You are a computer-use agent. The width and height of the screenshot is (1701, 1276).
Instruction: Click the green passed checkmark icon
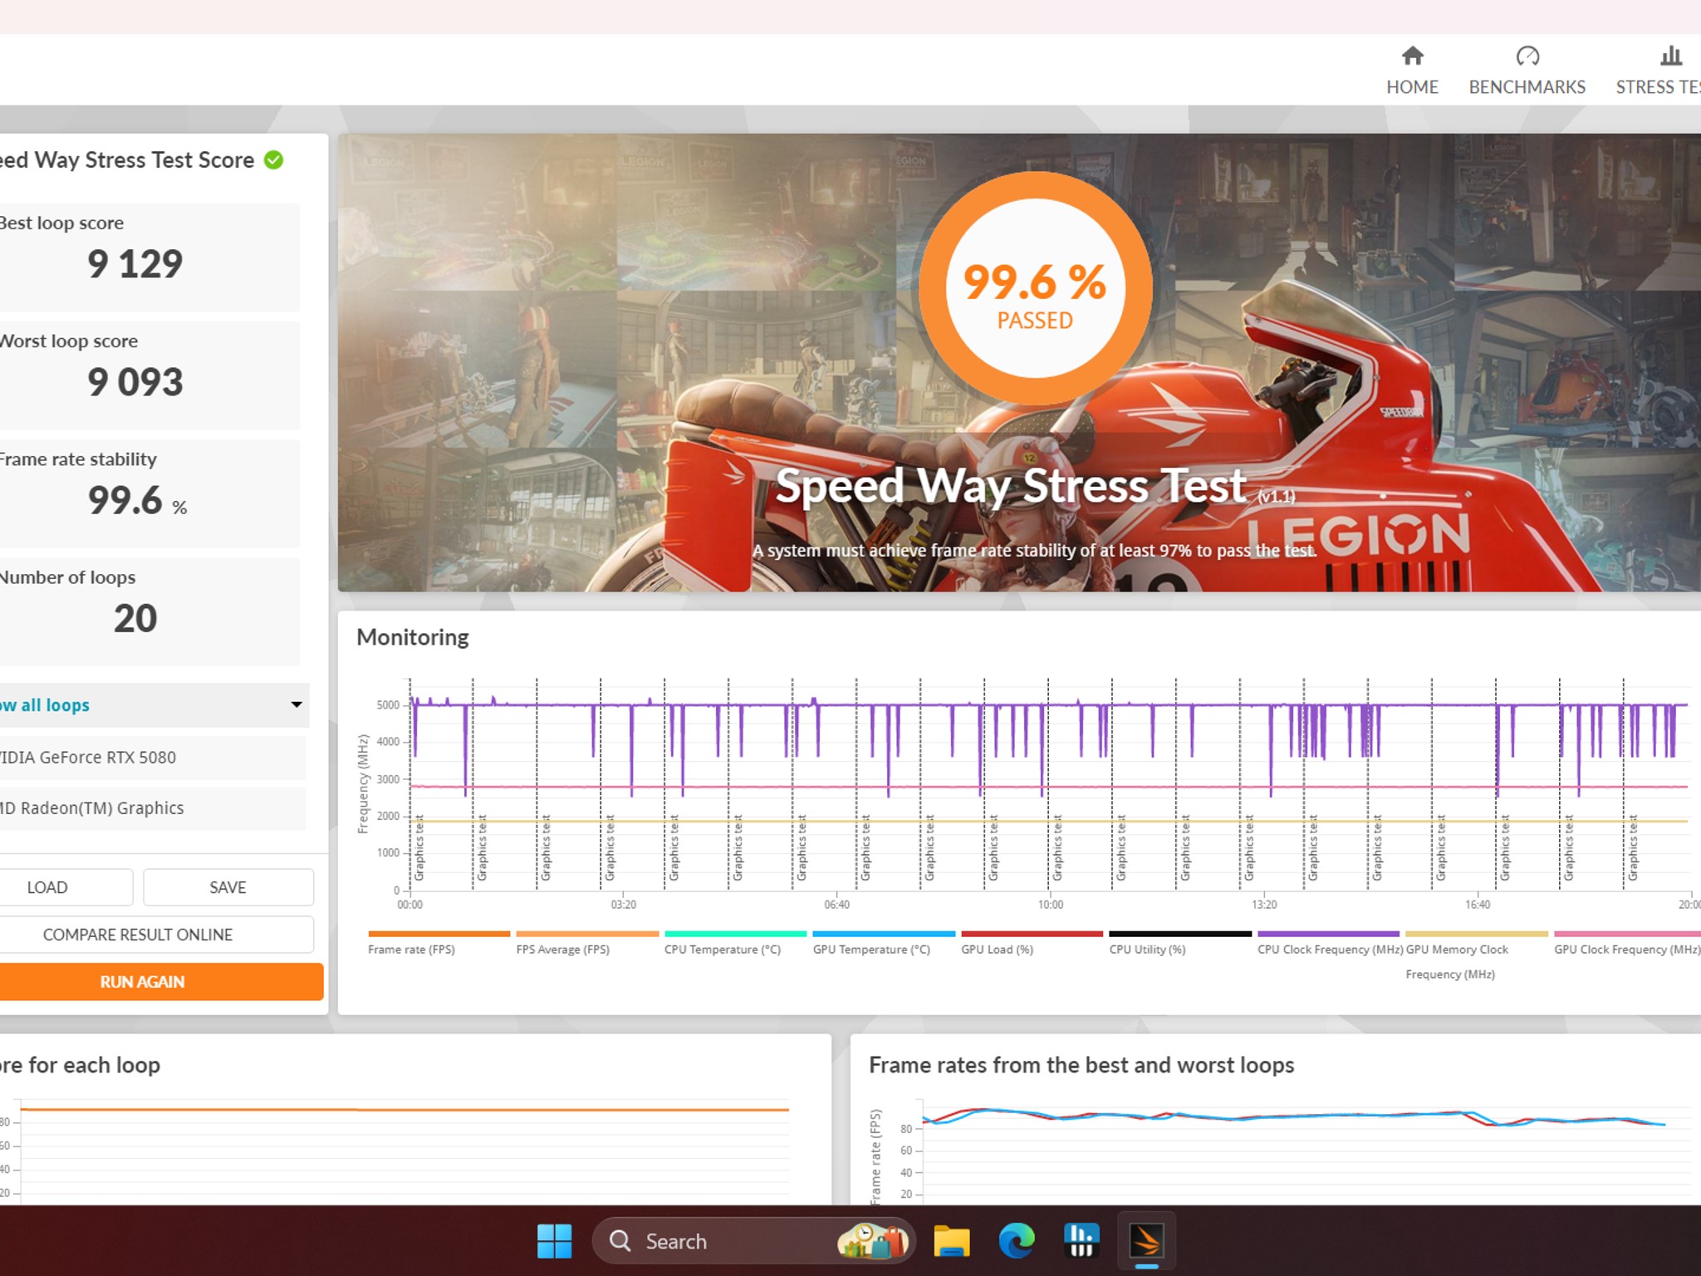pyautogui.click(x=273, y=159)
